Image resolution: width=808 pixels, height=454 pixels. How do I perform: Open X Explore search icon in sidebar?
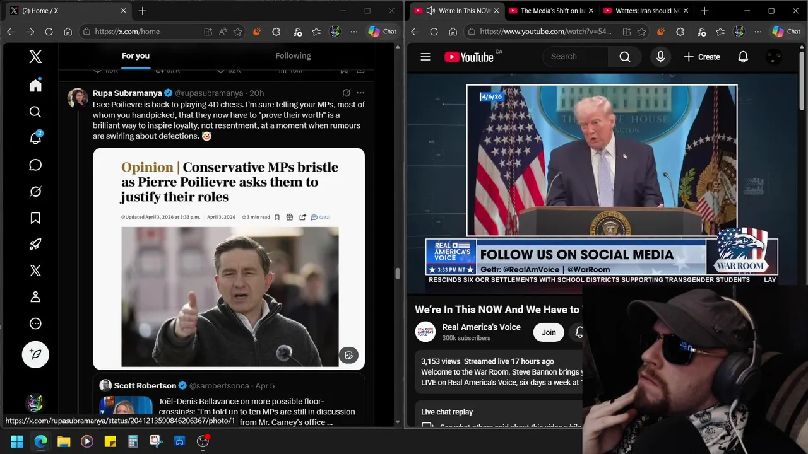pyautogui.click(x=35, y=112)
